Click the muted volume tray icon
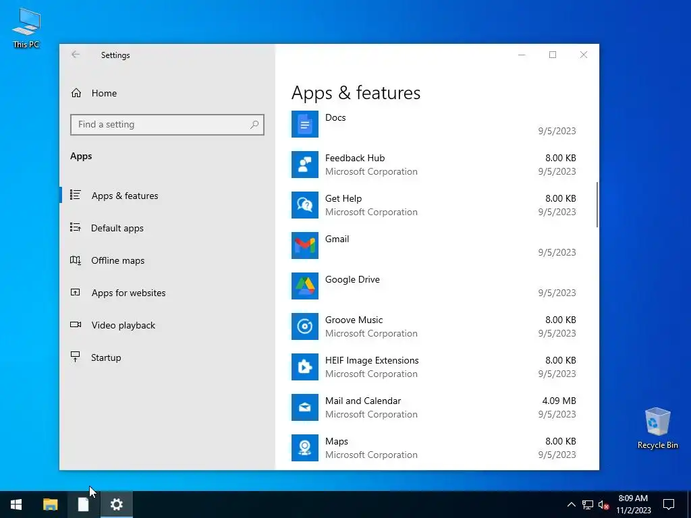This screenshot has height=518, width=691. 603,505
